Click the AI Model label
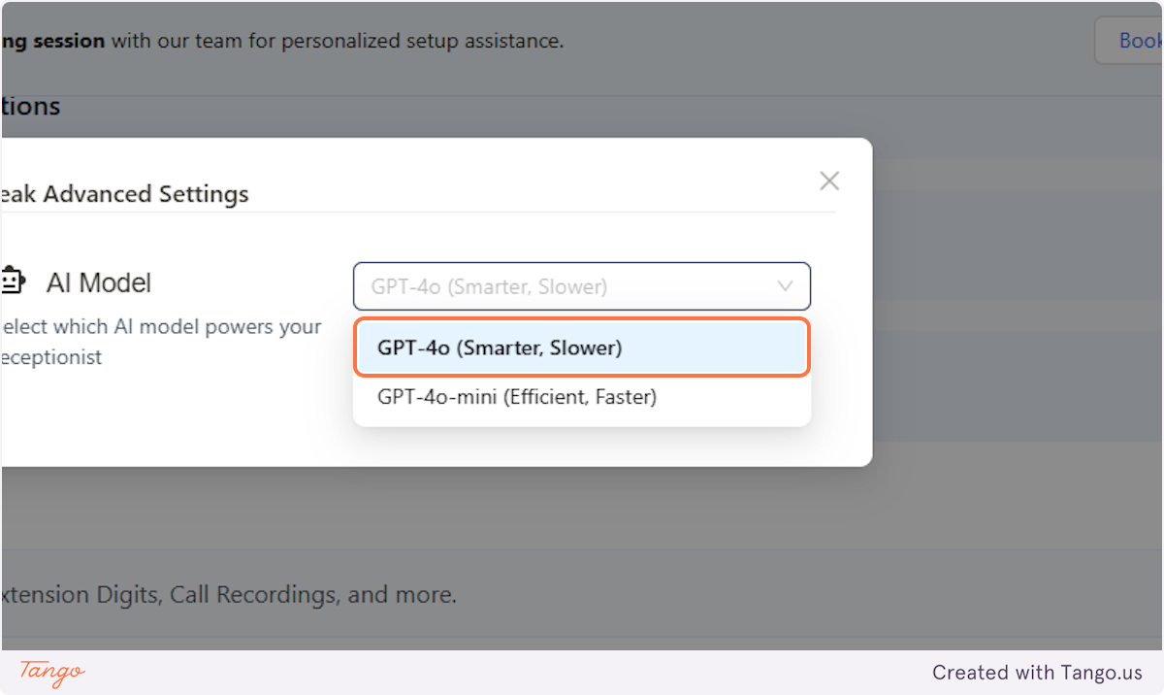This screenshot has height=695, width=1164. point(99,283)
